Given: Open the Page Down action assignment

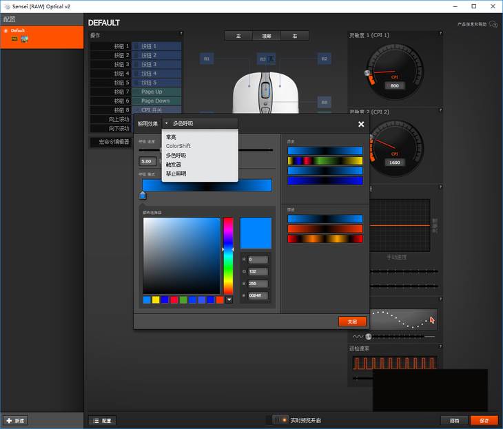Looking at the screenshot, I should 156,101.
